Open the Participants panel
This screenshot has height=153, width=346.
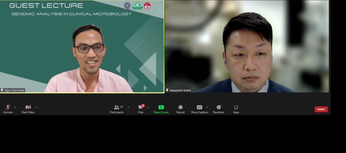click(117, 109)
